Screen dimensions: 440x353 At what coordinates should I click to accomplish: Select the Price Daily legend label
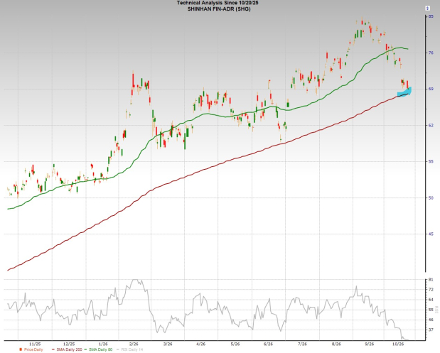[33, 349]
